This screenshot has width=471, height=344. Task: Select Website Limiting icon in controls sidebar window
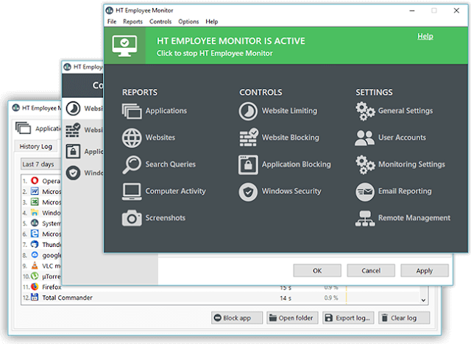(73, 109)
